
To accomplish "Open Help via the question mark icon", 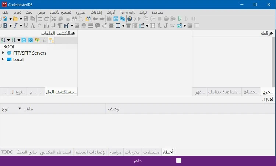I will pyautogui.click(x=130, y=19).
